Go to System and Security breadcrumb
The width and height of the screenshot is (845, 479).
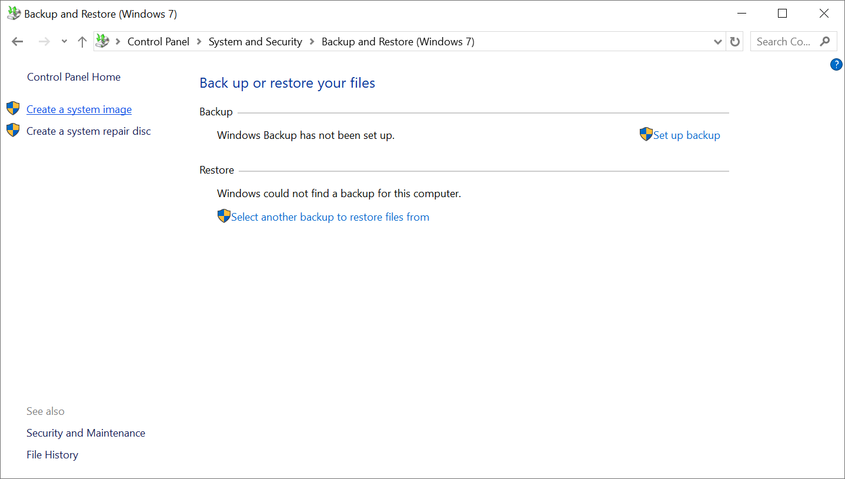click(255, 42)
